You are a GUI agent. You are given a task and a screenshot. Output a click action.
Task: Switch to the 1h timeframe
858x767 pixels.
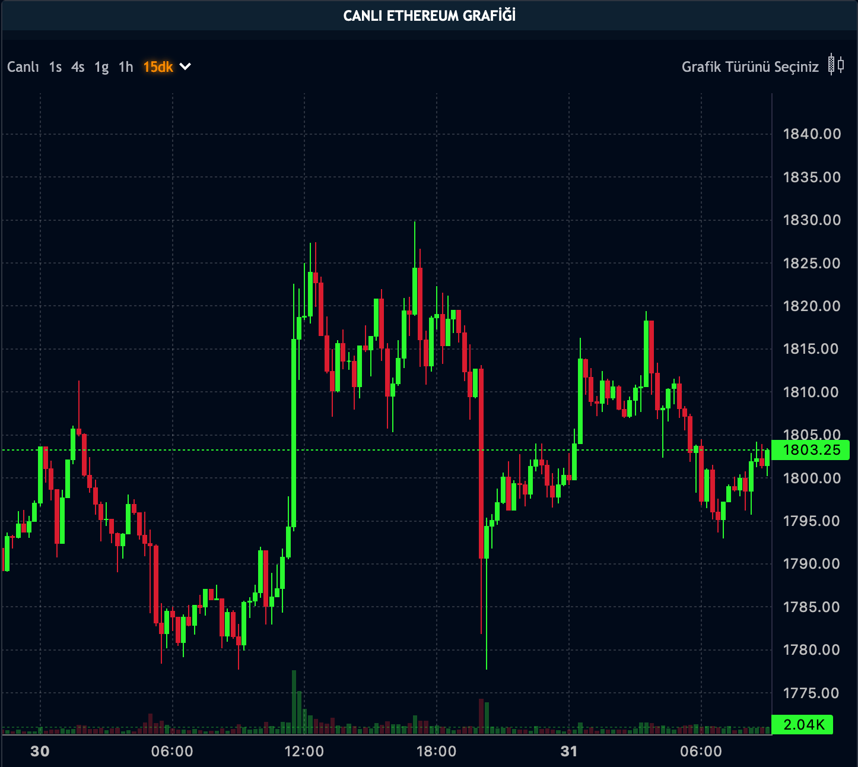[x=126, y=67]
